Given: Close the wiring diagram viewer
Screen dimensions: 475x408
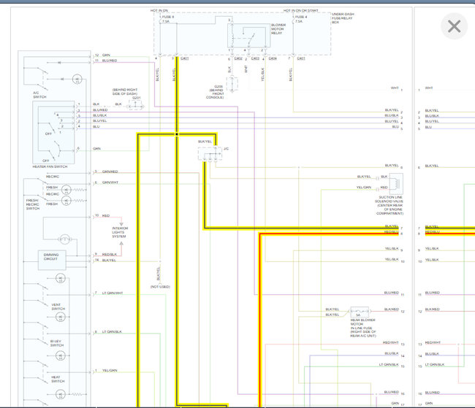Looking at the screenshot, I should pyautogui.click(x=454, y=27).
